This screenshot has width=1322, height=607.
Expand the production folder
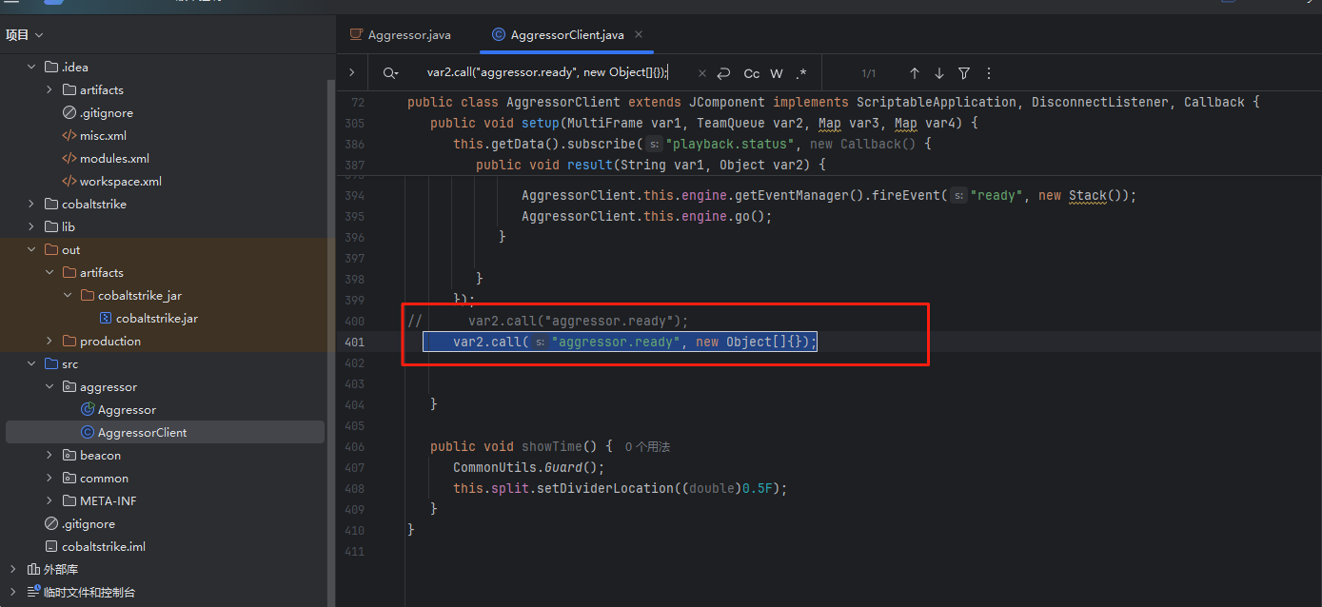click(49, 341)
